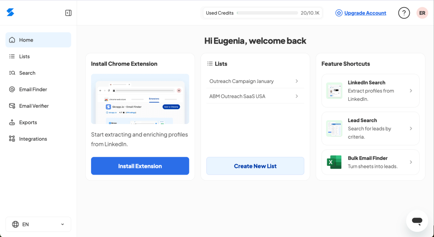The height and width of the screenshot is (237, 434).
Task: Click the Email Verifier envelope icon
Action: 12,106
